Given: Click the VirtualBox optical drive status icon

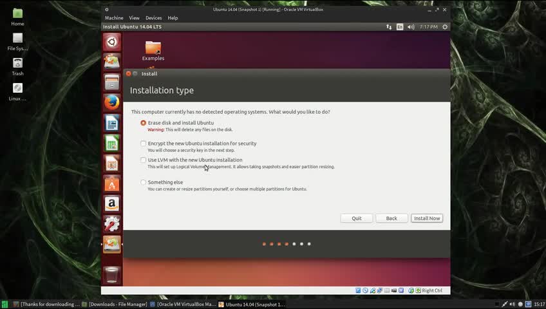Looking at the screenshot, I should click(x=365, y=290).
